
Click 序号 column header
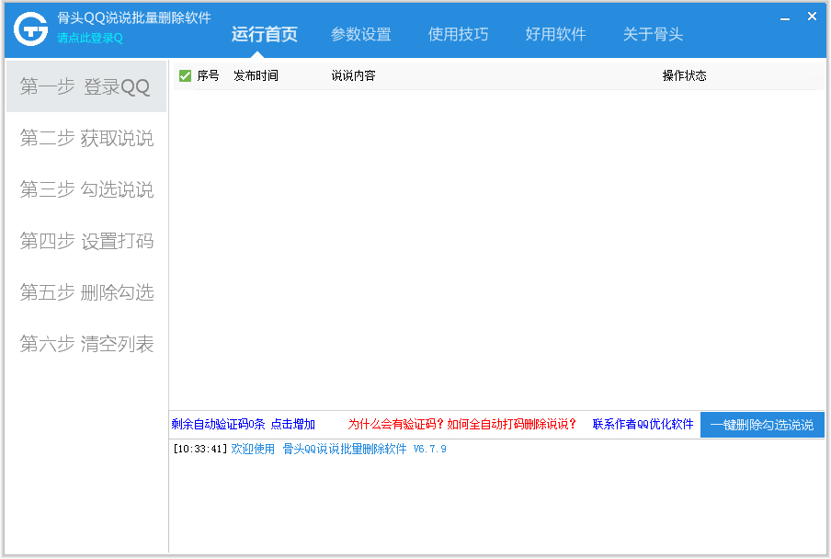[x=208, y=75]
